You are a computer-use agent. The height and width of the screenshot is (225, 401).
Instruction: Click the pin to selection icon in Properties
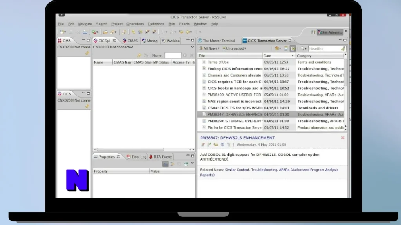[186, 164]
